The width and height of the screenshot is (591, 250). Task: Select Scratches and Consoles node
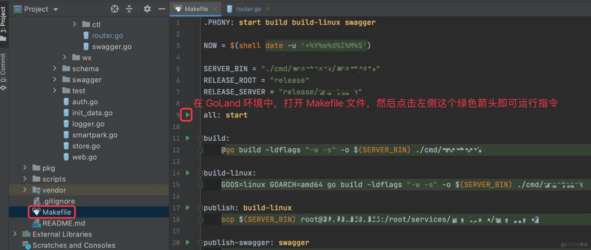pos(74,245)
